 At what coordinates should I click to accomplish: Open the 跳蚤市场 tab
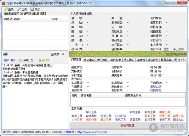(166, 60)
